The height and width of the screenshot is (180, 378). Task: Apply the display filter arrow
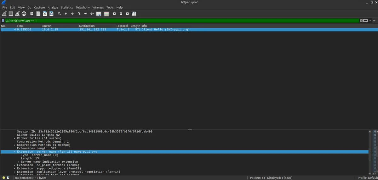(x=365, y=20)
